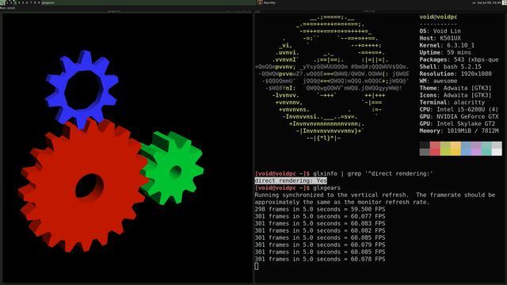Click the Alacritty app icon in the tasklist
This screenshot has height=285, width=507.
[x=260, y=2]
